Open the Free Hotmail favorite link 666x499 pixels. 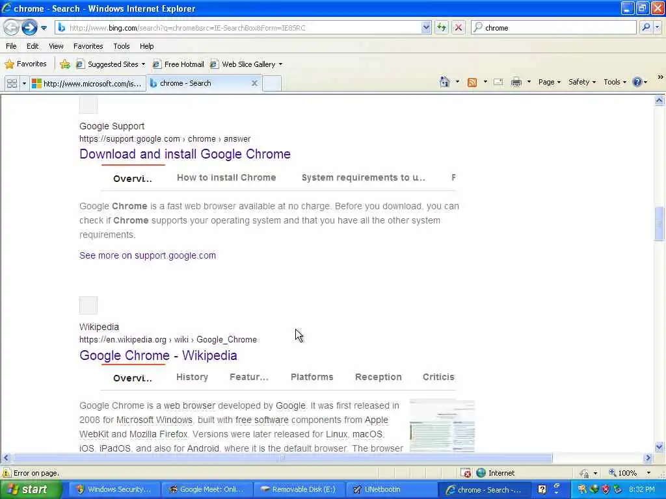pos(178,64)
